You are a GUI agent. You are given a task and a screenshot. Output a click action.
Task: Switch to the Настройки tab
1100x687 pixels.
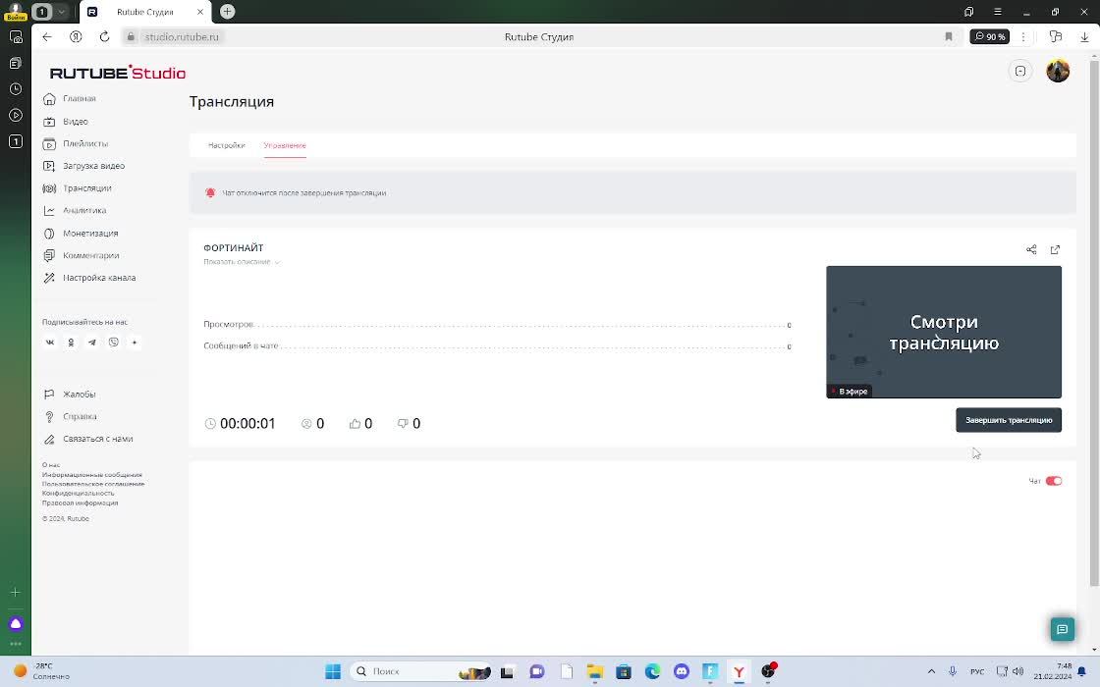click(227, 145)
